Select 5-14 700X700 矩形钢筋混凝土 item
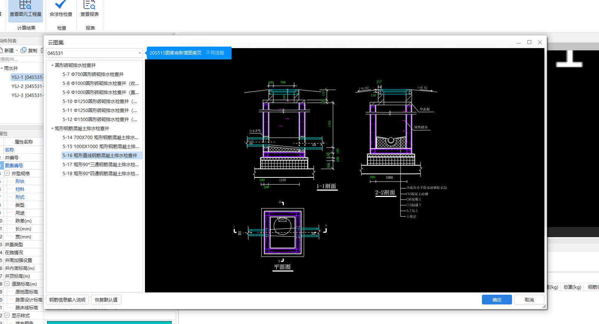The height and width of the screenshot is (324, 599). pyautogui.click(x=101, y=137)
